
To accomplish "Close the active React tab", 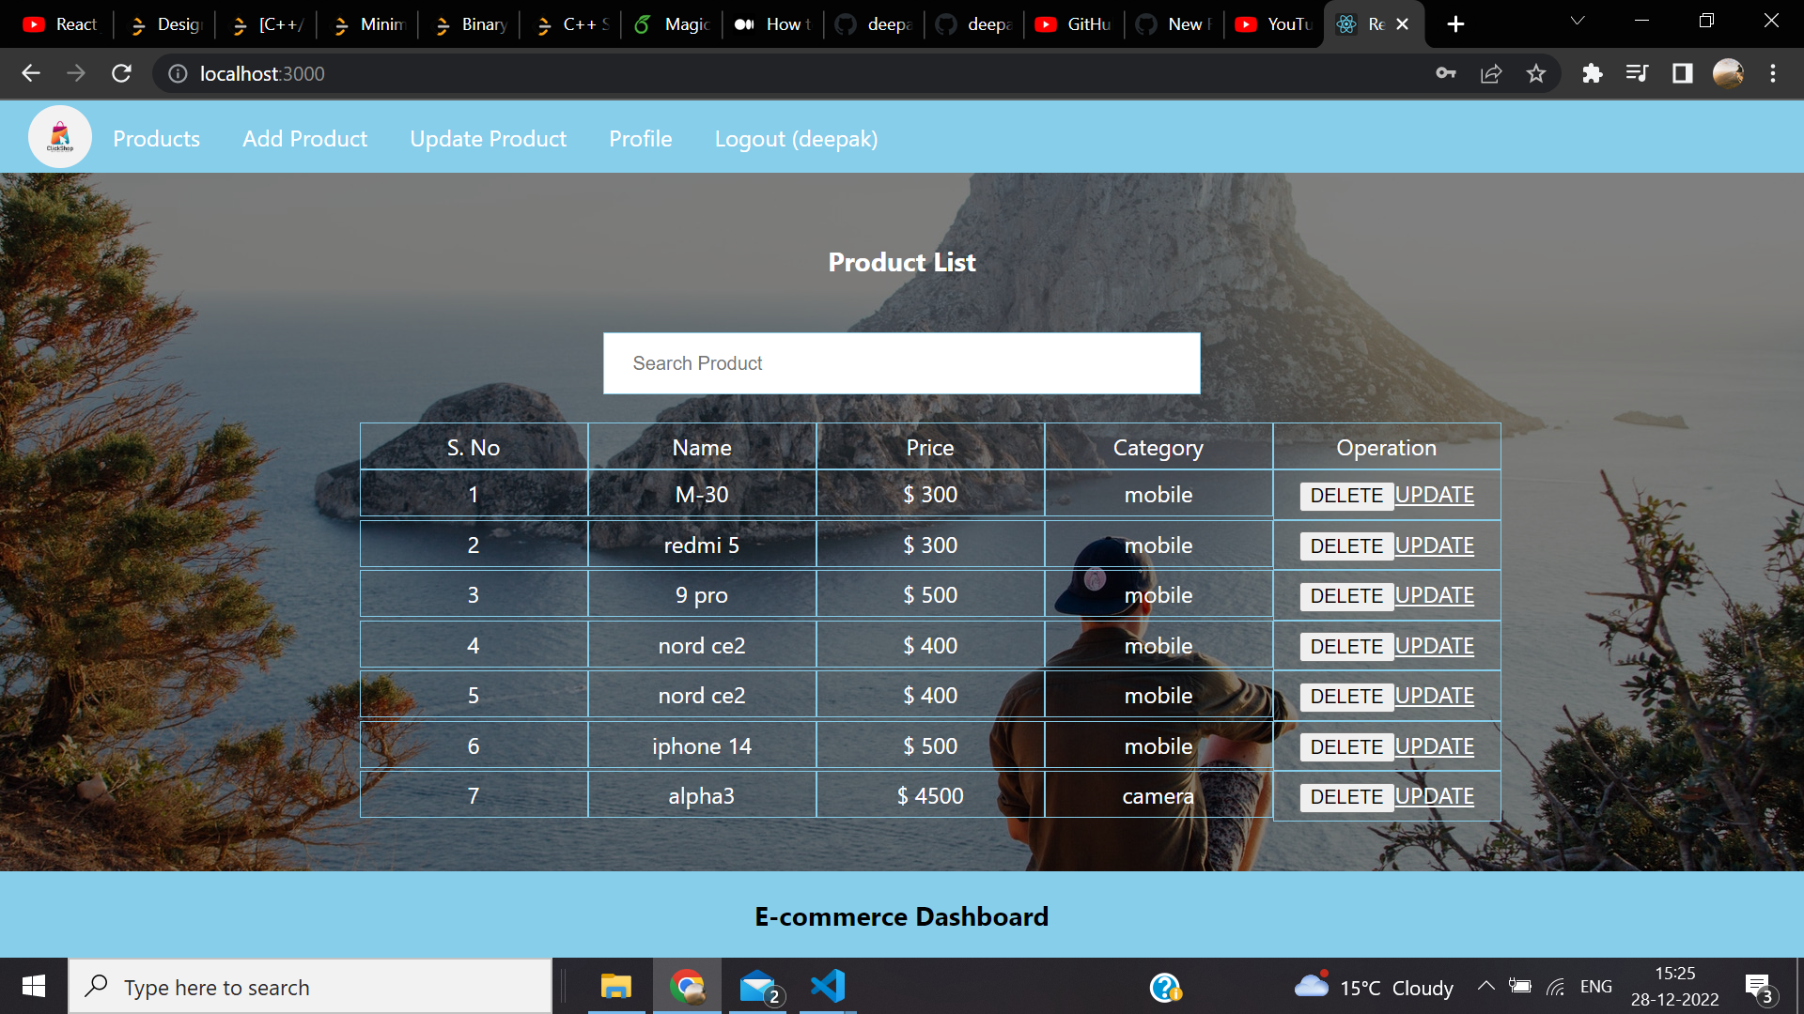I will [x=1402, y=24].
